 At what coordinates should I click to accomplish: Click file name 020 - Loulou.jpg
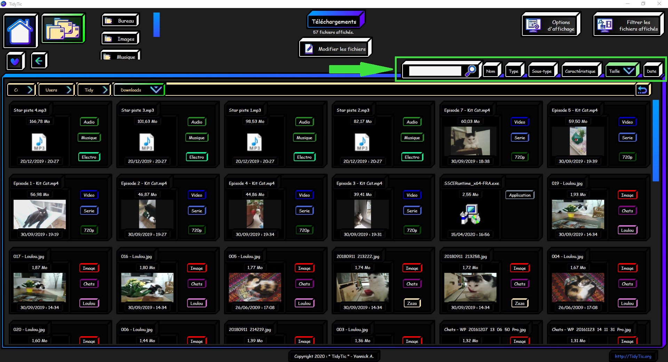29,329
